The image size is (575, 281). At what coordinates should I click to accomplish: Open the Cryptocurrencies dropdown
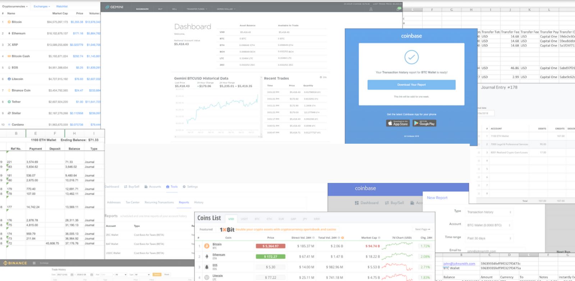click(x=15, y=6)
